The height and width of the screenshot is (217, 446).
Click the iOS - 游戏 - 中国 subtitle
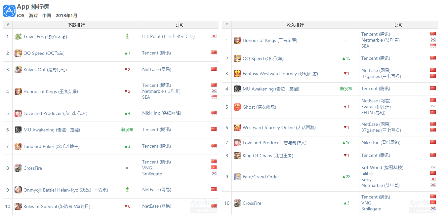point(47,15)
